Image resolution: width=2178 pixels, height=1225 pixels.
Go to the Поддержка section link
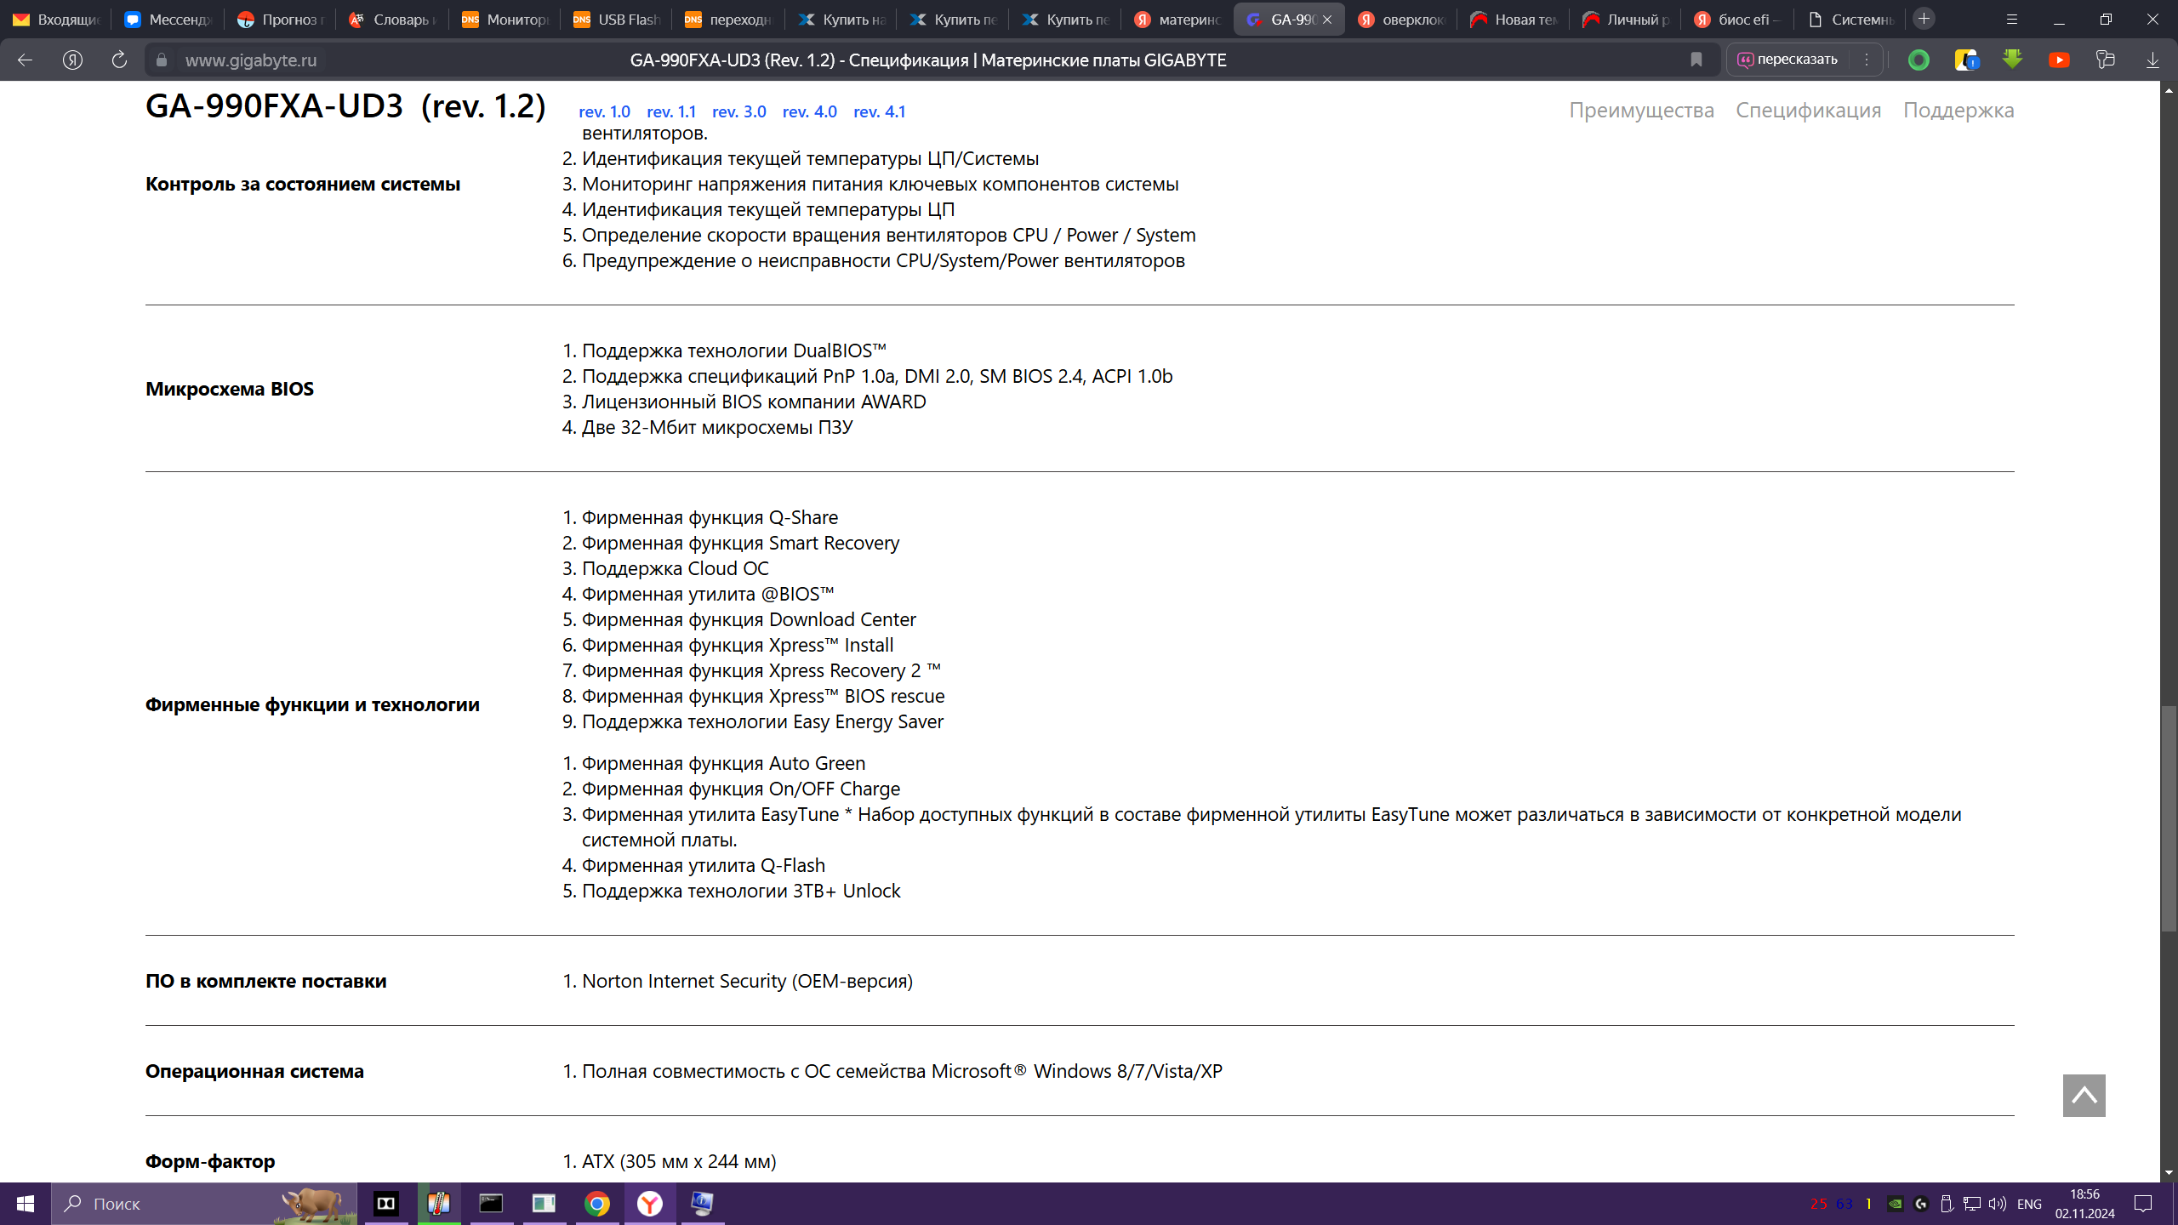(1958, 111)
